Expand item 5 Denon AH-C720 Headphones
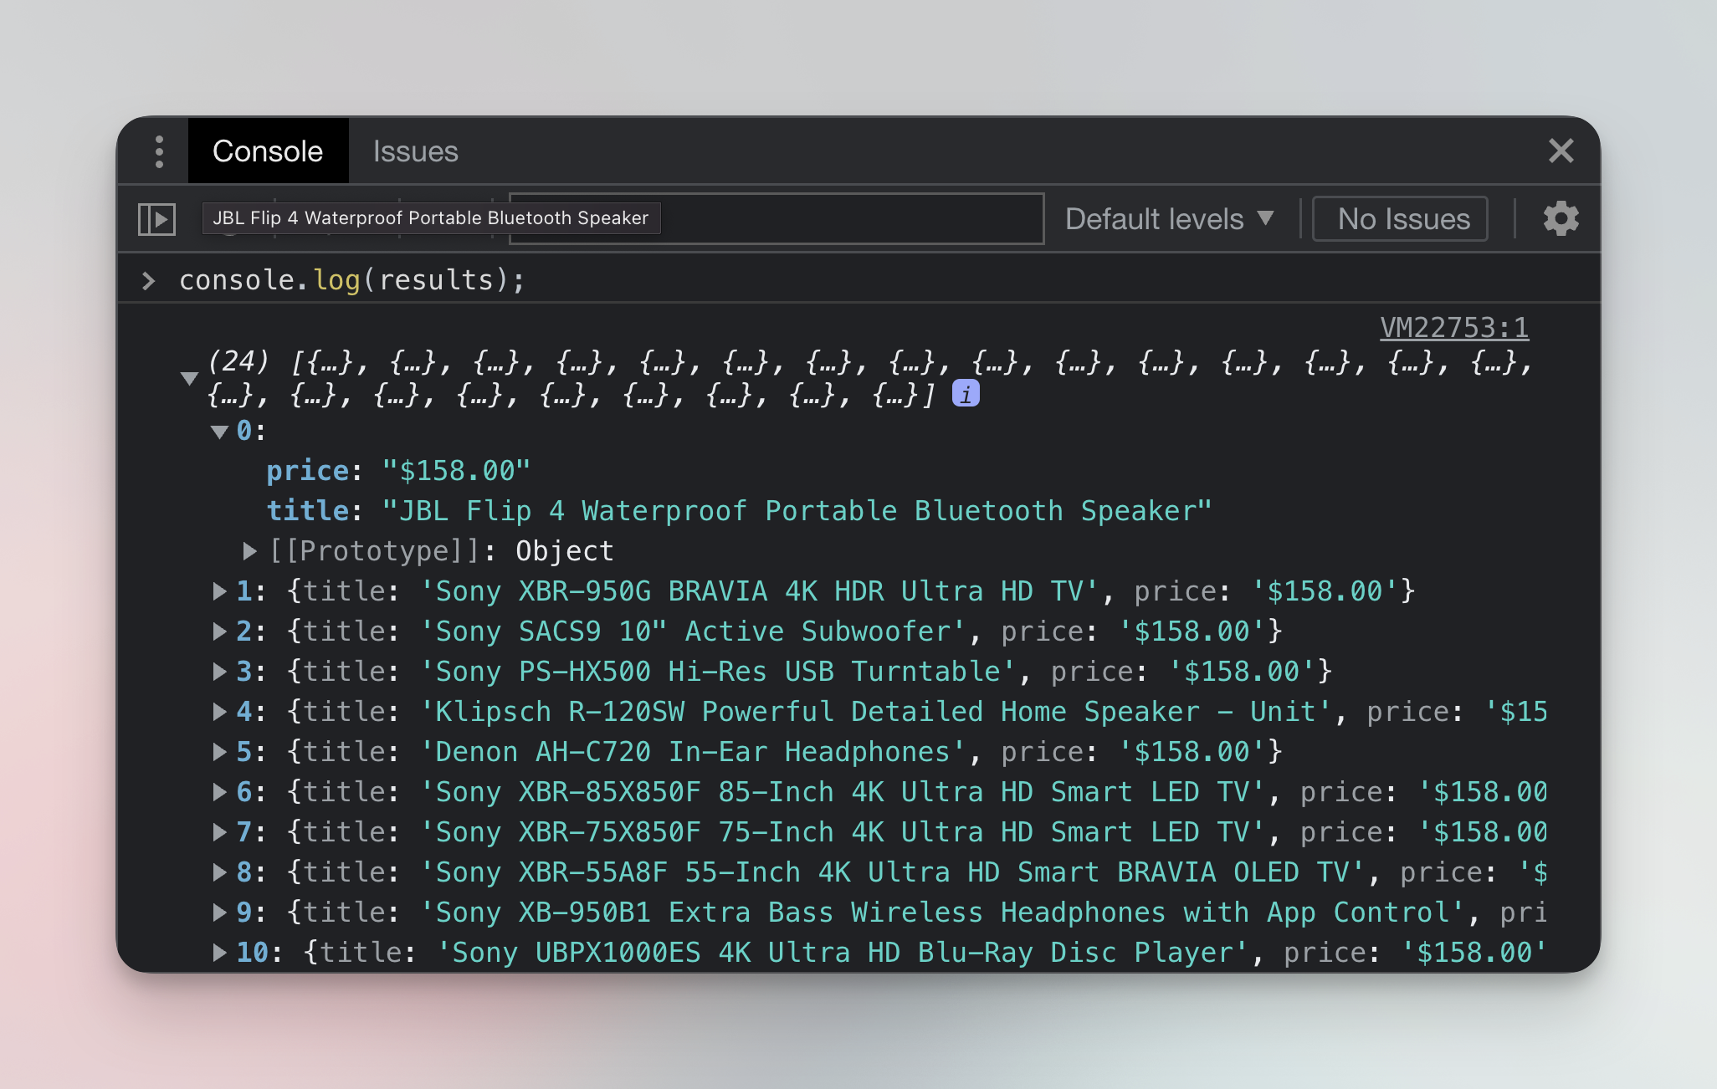 click(x=219, y=752)
